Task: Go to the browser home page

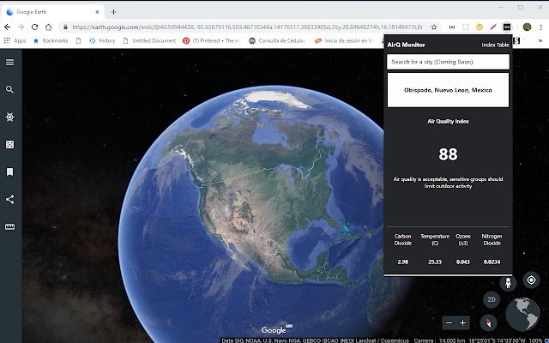Action: pyautogui.click(x=48, y=27)
